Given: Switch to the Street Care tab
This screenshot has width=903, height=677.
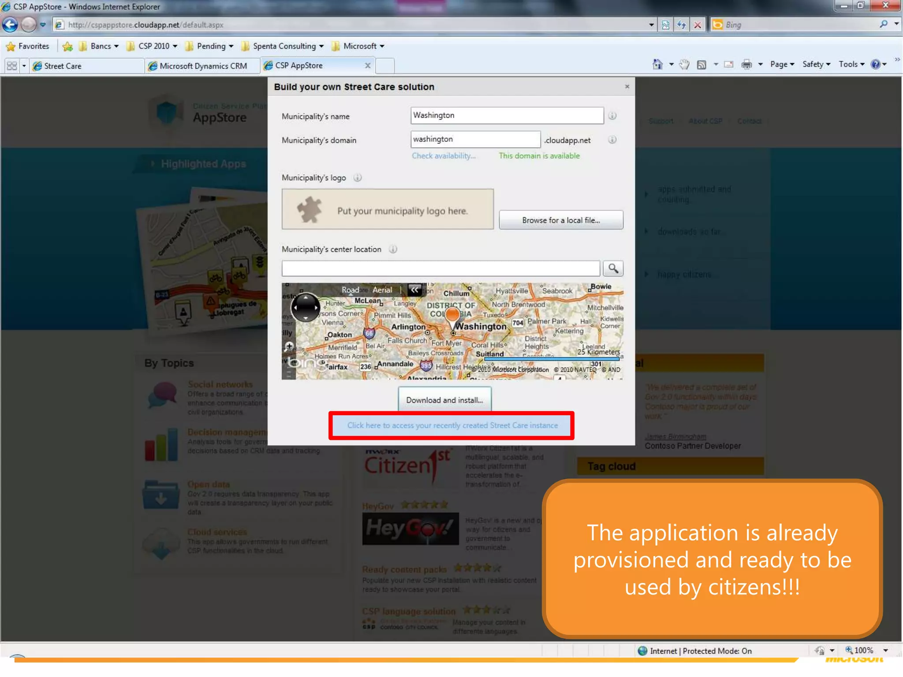Looking at the screenshot, I should pyautogui.click(x=86, y=66).
